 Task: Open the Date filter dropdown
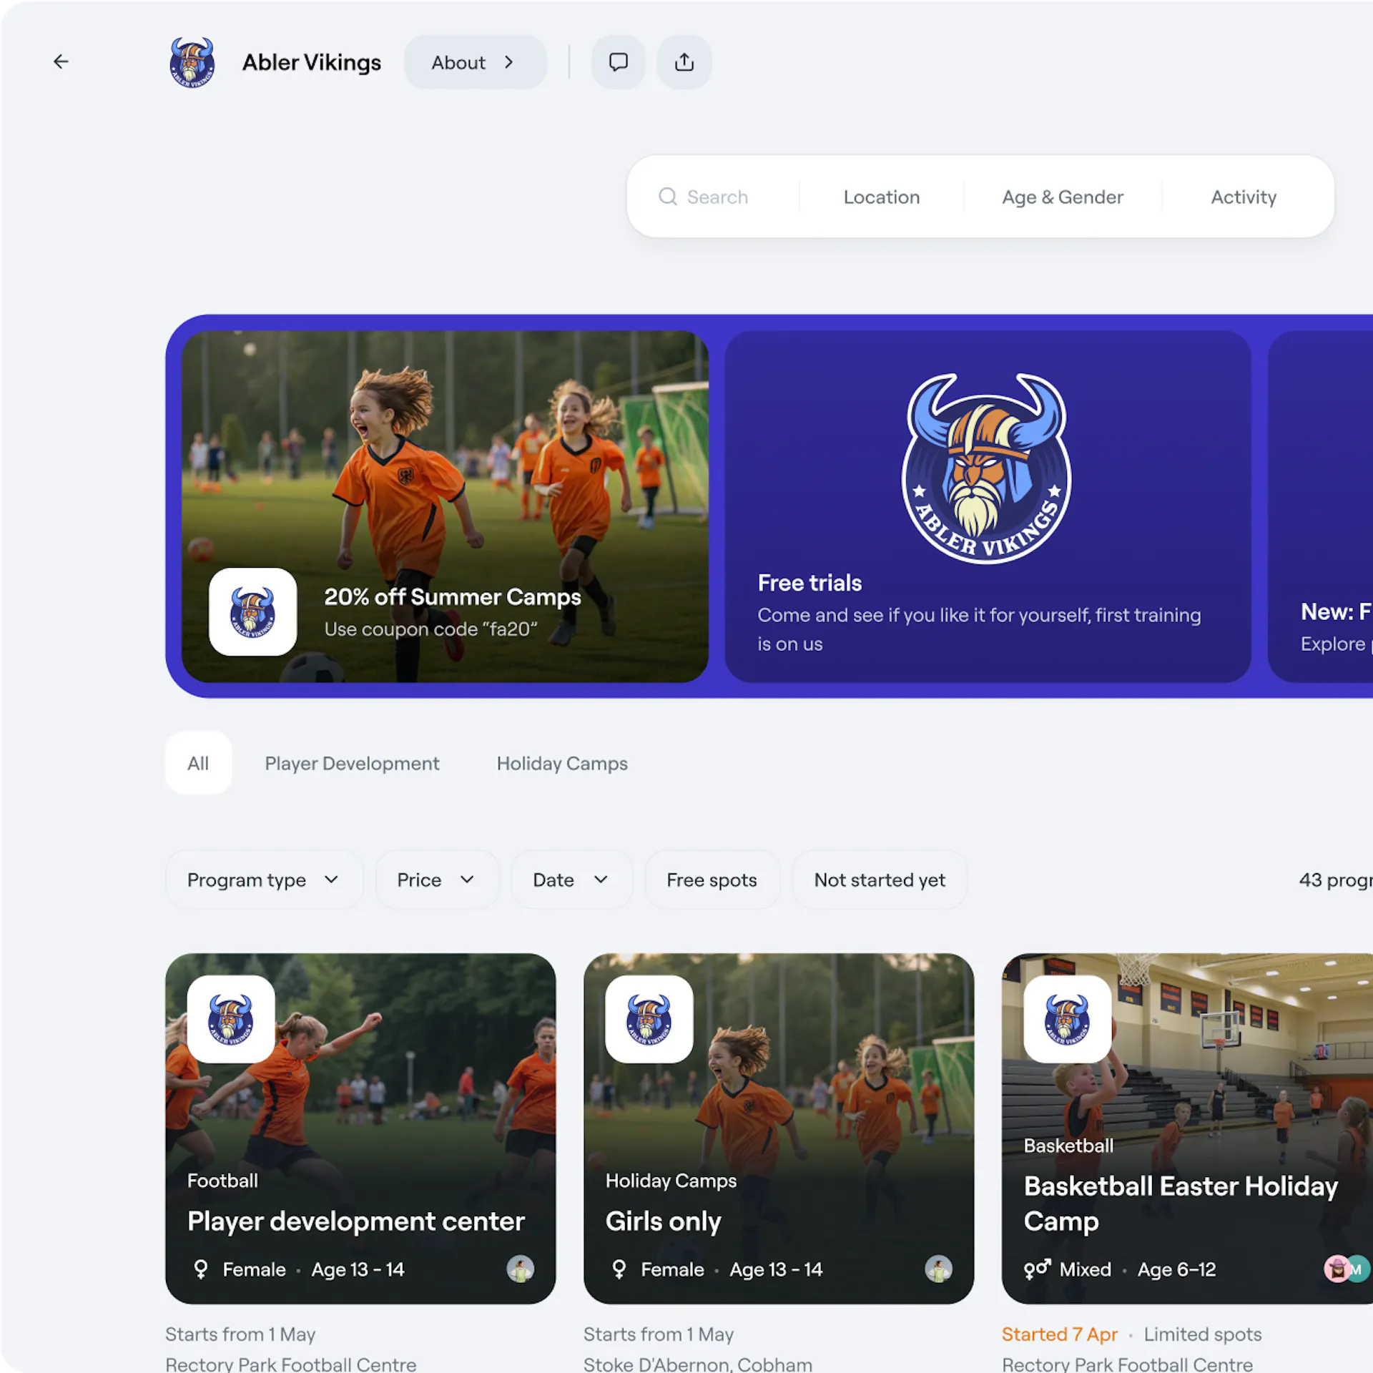coord(571,880)
